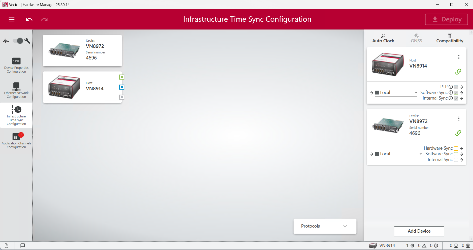The height and width of the screenshot is (250, 473).
Task: Click the undo arrow icon
Action: [29, 19]
